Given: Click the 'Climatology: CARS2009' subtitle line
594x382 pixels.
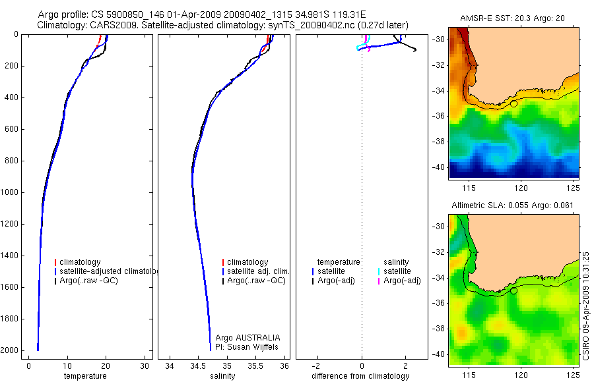Looking at the screenshot, I should tap(223, 25).
